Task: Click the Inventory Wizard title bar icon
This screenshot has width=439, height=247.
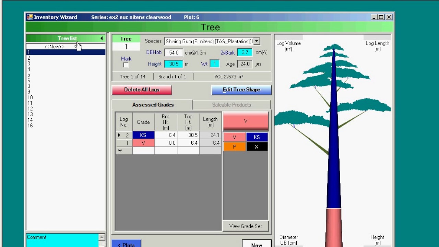Action: (29, 17)
